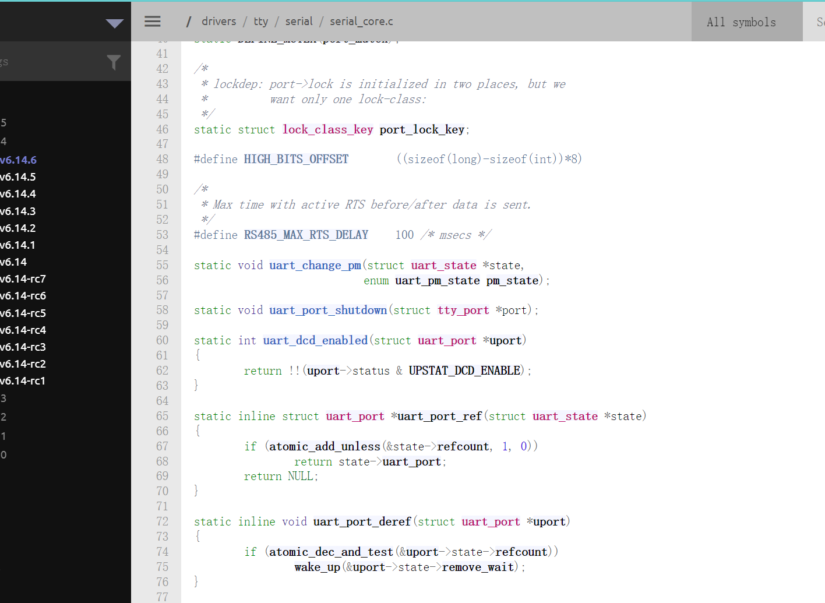Screen dimensions: 825x603
Task: Click port_lock_key on line 46
Action: pos(422,129)
